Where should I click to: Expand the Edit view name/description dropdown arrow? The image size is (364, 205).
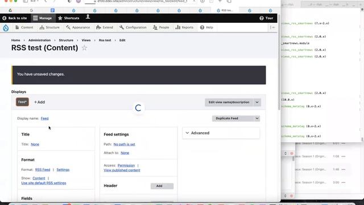(x=257, y=102)
